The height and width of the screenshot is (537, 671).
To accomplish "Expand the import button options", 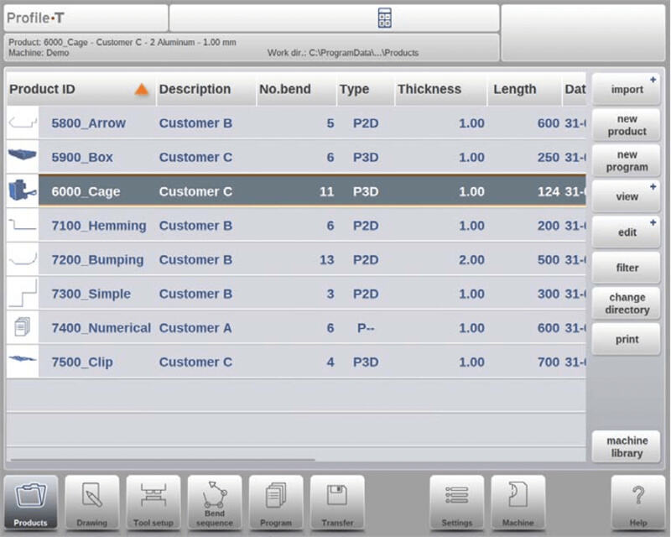I will point(627,90).
